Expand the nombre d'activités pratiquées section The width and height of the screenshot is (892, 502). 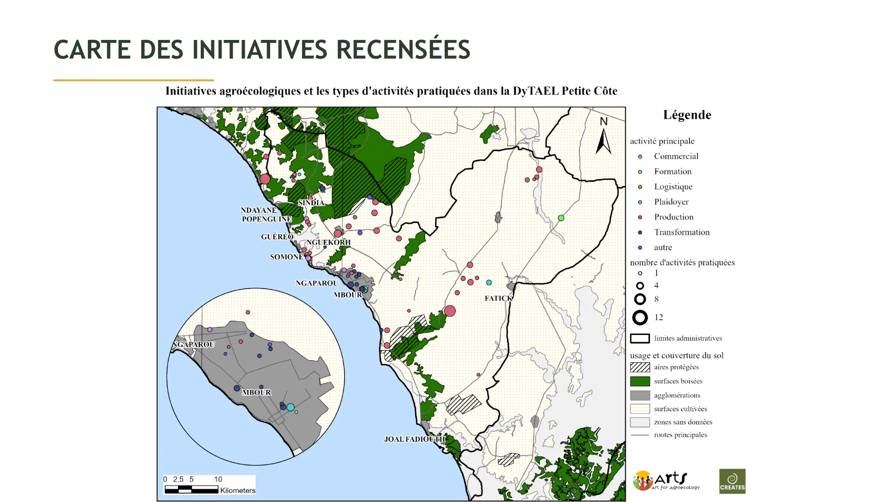point(682,262)
